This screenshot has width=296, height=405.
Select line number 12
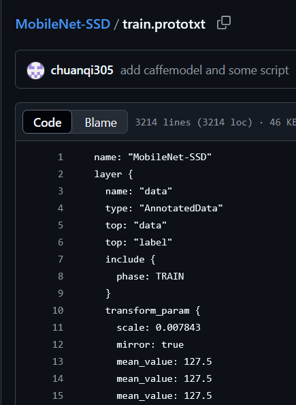click(58, 344)
